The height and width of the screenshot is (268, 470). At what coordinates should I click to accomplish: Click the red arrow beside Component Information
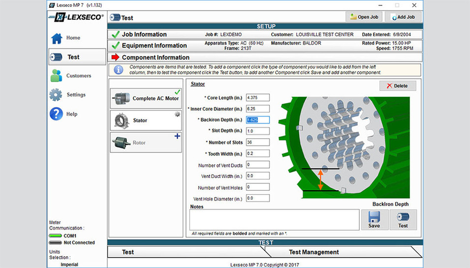(x=115, y=57)
